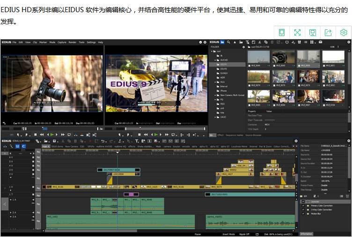Screen dimensions: 352x237
Task: Toggle the Primary Color Correction checkbox
Action: click(303, 205)
